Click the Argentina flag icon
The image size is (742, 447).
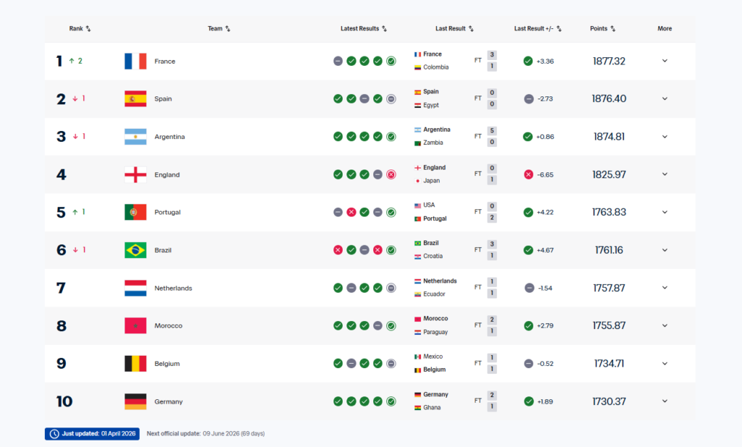(136, 137)
